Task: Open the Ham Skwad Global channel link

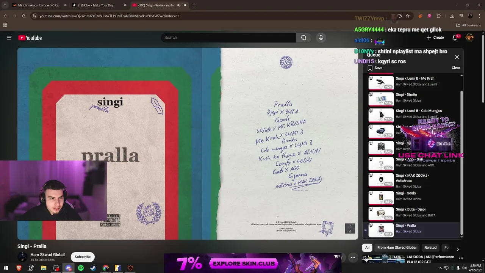Action: point(47,255)
